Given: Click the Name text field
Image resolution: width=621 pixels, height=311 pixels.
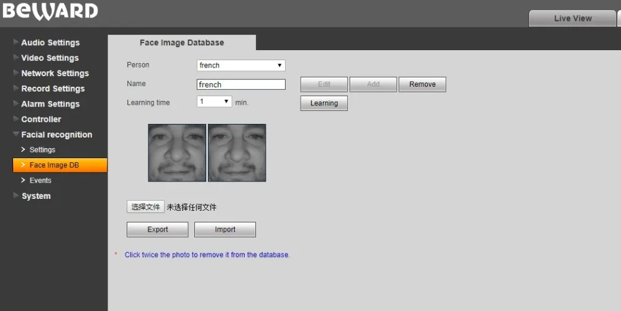Looking at the screenshot, I should coord(240,84).
